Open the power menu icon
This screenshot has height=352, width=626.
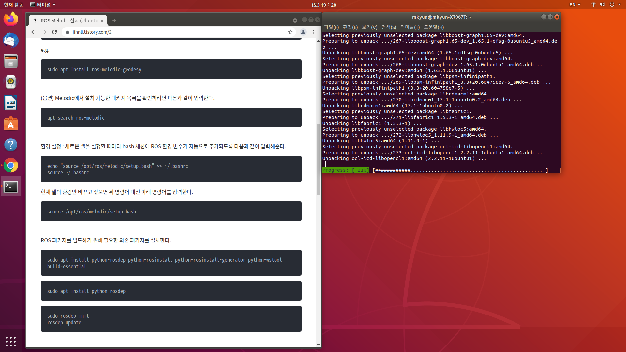612,5
